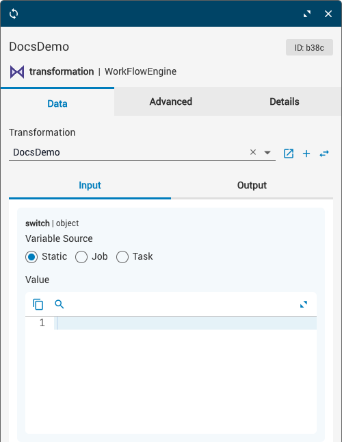Click the refresh sync icon in header
The image size is (342, 442).
[x=14, y=14]
